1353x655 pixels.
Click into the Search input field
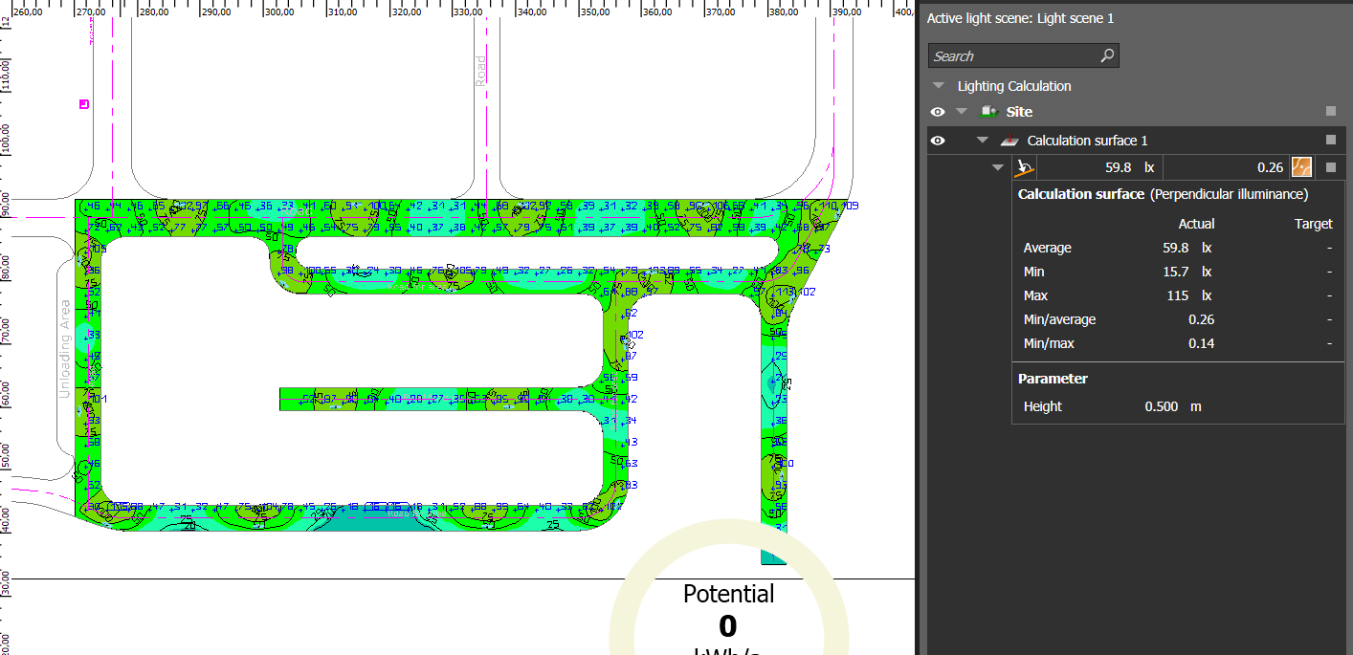1009,55
